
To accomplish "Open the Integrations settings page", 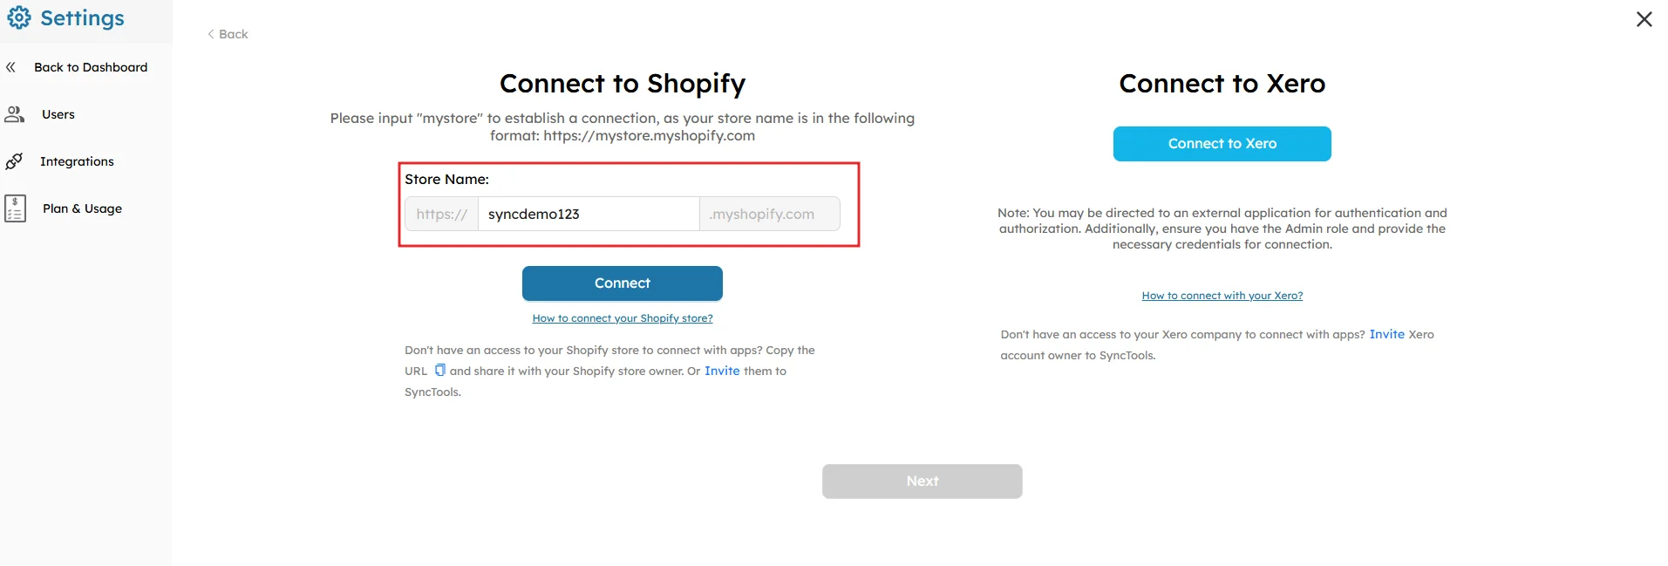I will [x=77, y=161].
